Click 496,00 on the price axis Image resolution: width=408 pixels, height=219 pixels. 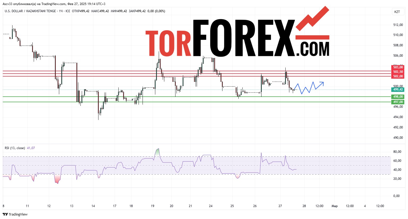(x=398, y=107)
